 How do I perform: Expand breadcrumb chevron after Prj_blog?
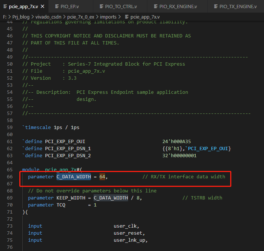(33, 17)
